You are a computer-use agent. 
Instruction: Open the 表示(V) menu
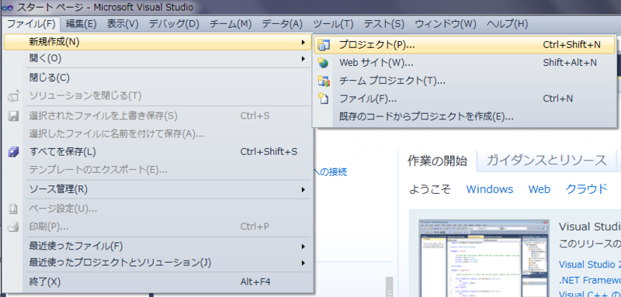123,24
